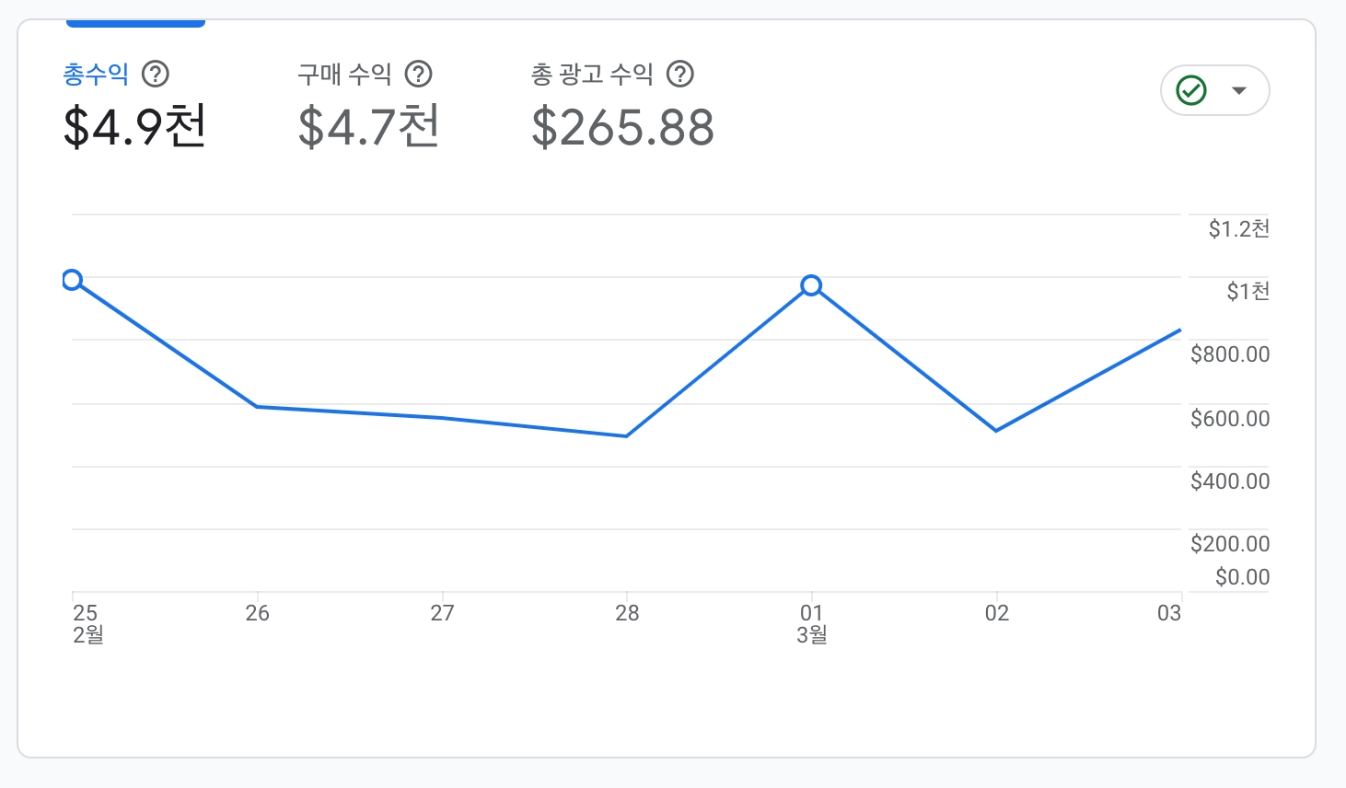Image resolution: width=1346 pixels, height=788 pixels.
Task: Click the help icon beside 총 광고 수익
Action: [680, 74]
